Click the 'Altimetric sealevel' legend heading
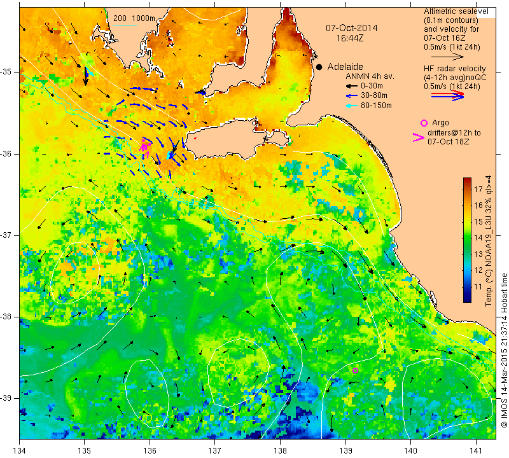The height and width of the screenshot is (458, 509). click(x=456, y=11)
